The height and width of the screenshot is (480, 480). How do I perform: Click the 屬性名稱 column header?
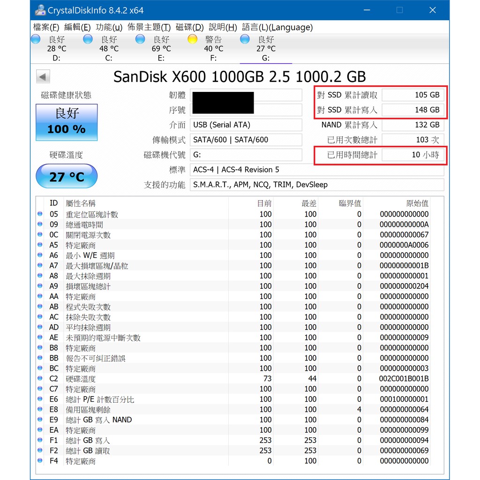tap(81, 203)
